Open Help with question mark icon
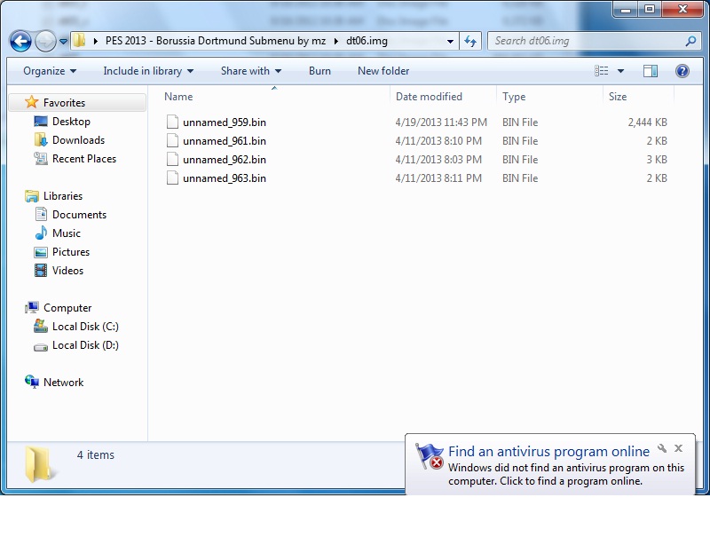 click(682, 71)
